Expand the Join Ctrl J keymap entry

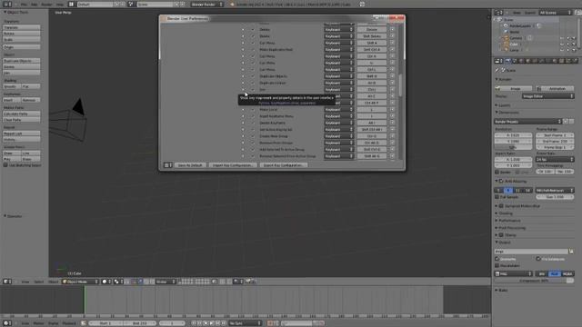pos(243,90)
